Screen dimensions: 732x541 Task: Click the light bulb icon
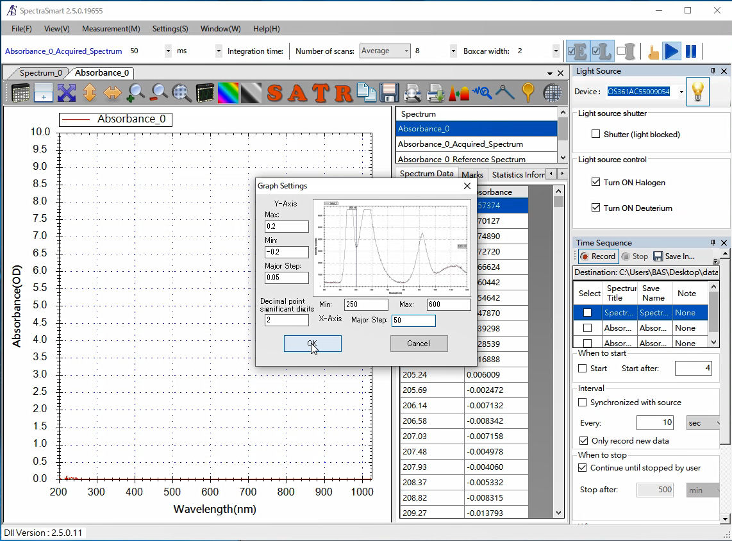(697, 92)
